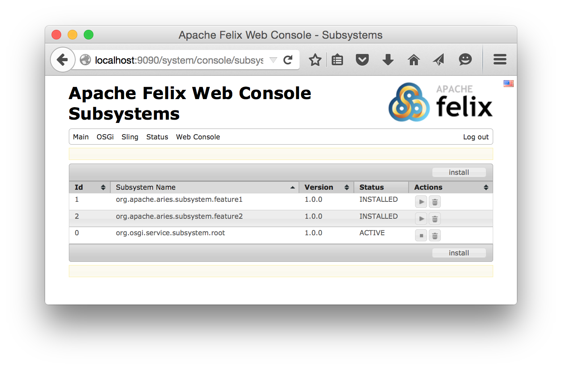Image resolution: width=562 pixels, height=369 pixels.
Task: Stop the org.osgi.service.subsystem.root subsystem
Action: 421,236
